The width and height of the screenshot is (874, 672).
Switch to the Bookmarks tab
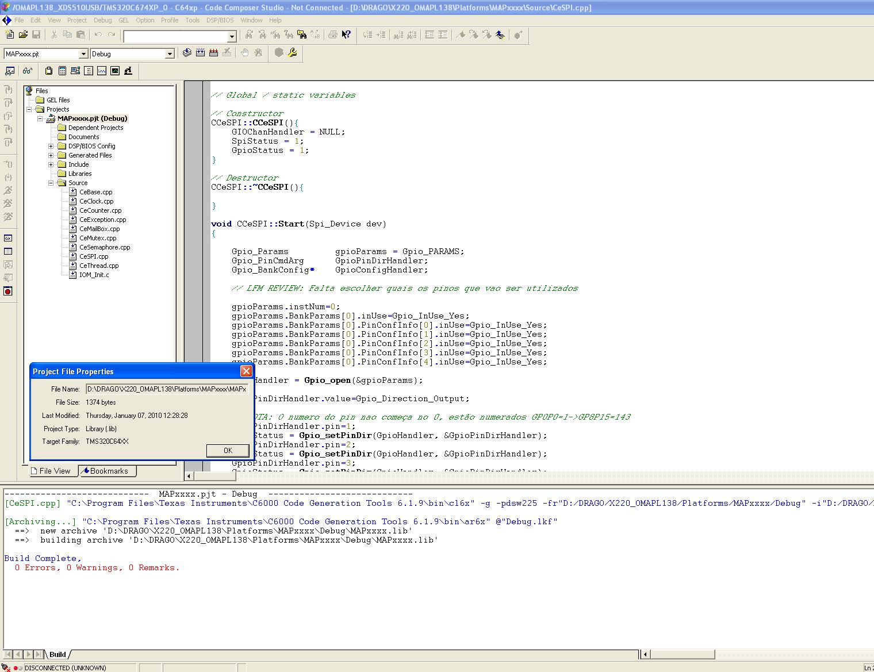click(x=108, y=471)
